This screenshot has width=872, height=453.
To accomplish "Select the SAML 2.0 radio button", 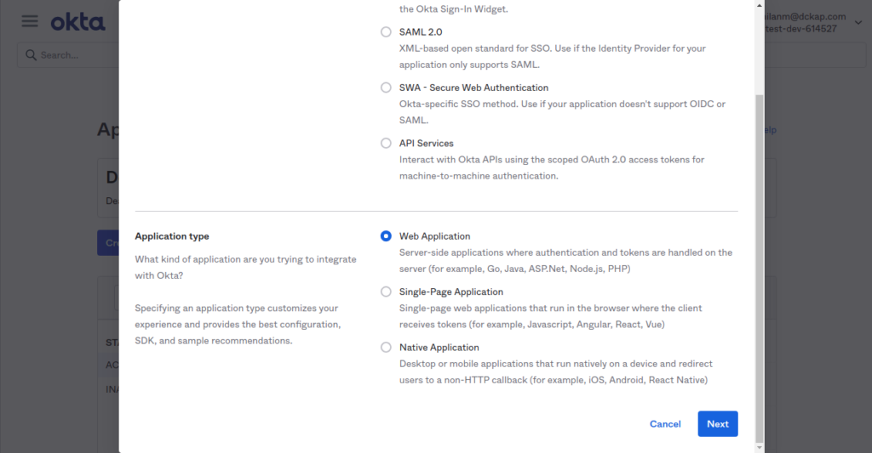I will click(x=386, y=32).
